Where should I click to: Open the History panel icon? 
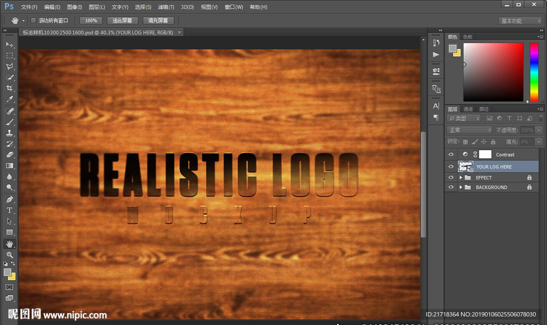tap(436, 43)
